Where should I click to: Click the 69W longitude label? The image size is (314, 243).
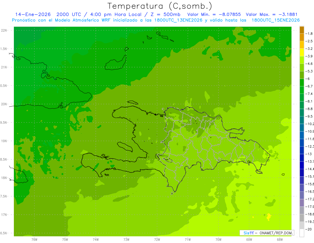point(249,239)
